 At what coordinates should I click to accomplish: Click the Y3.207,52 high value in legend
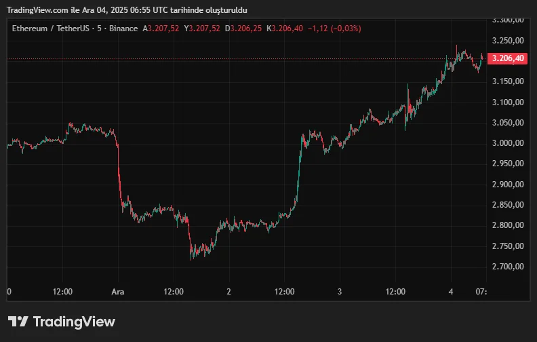(203, 28)
